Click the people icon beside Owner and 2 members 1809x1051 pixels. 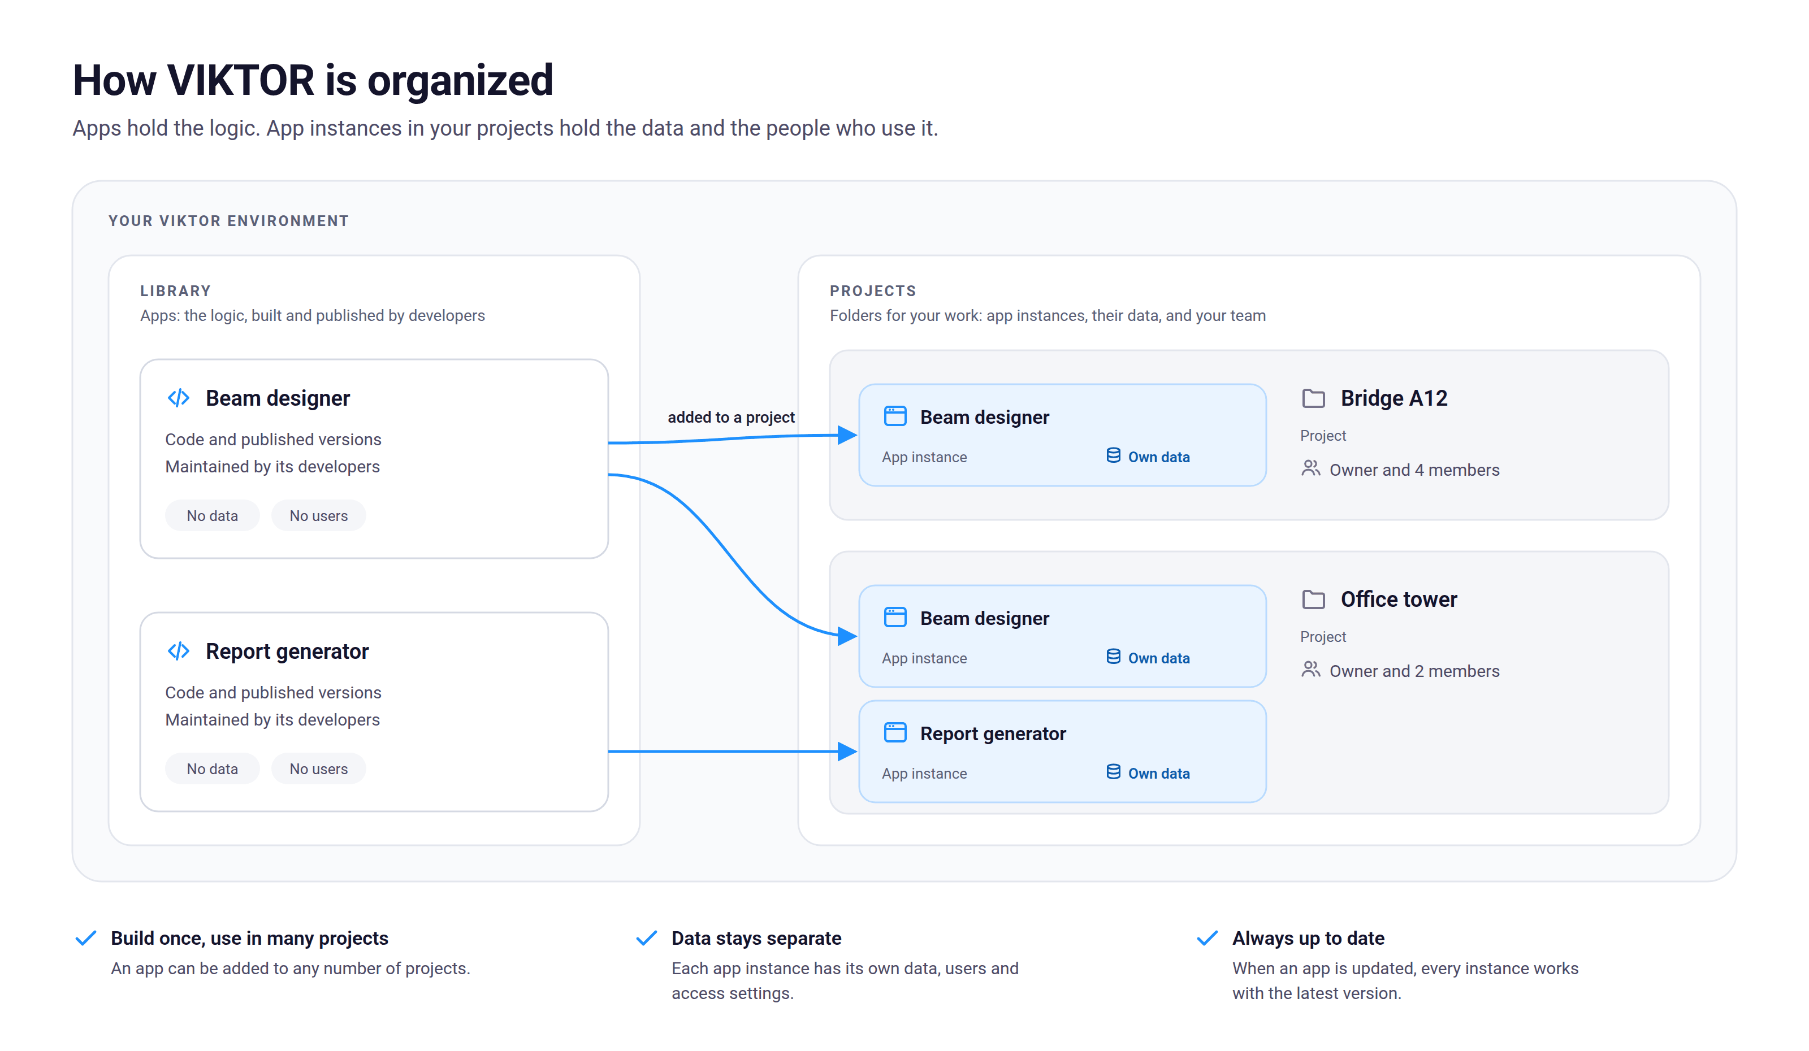1311,670
